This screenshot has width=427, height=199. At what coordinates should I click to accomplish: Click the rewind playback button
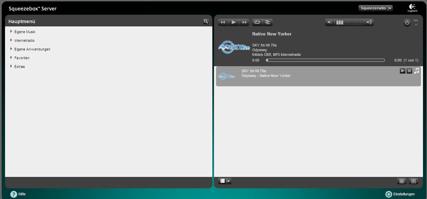pos(223,22)
